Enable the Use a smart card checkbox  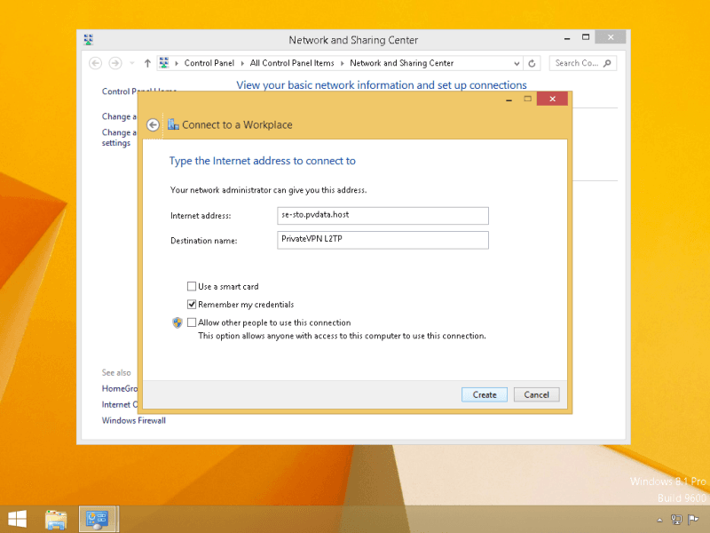pyautogui.click(x=192, y=287)
